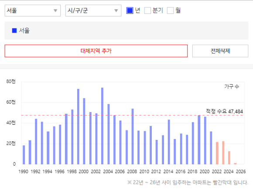The image size is (253, 190).
Task: Click the 2026 x-axis label
Action: pyautogui.click(x=241, y=171)
